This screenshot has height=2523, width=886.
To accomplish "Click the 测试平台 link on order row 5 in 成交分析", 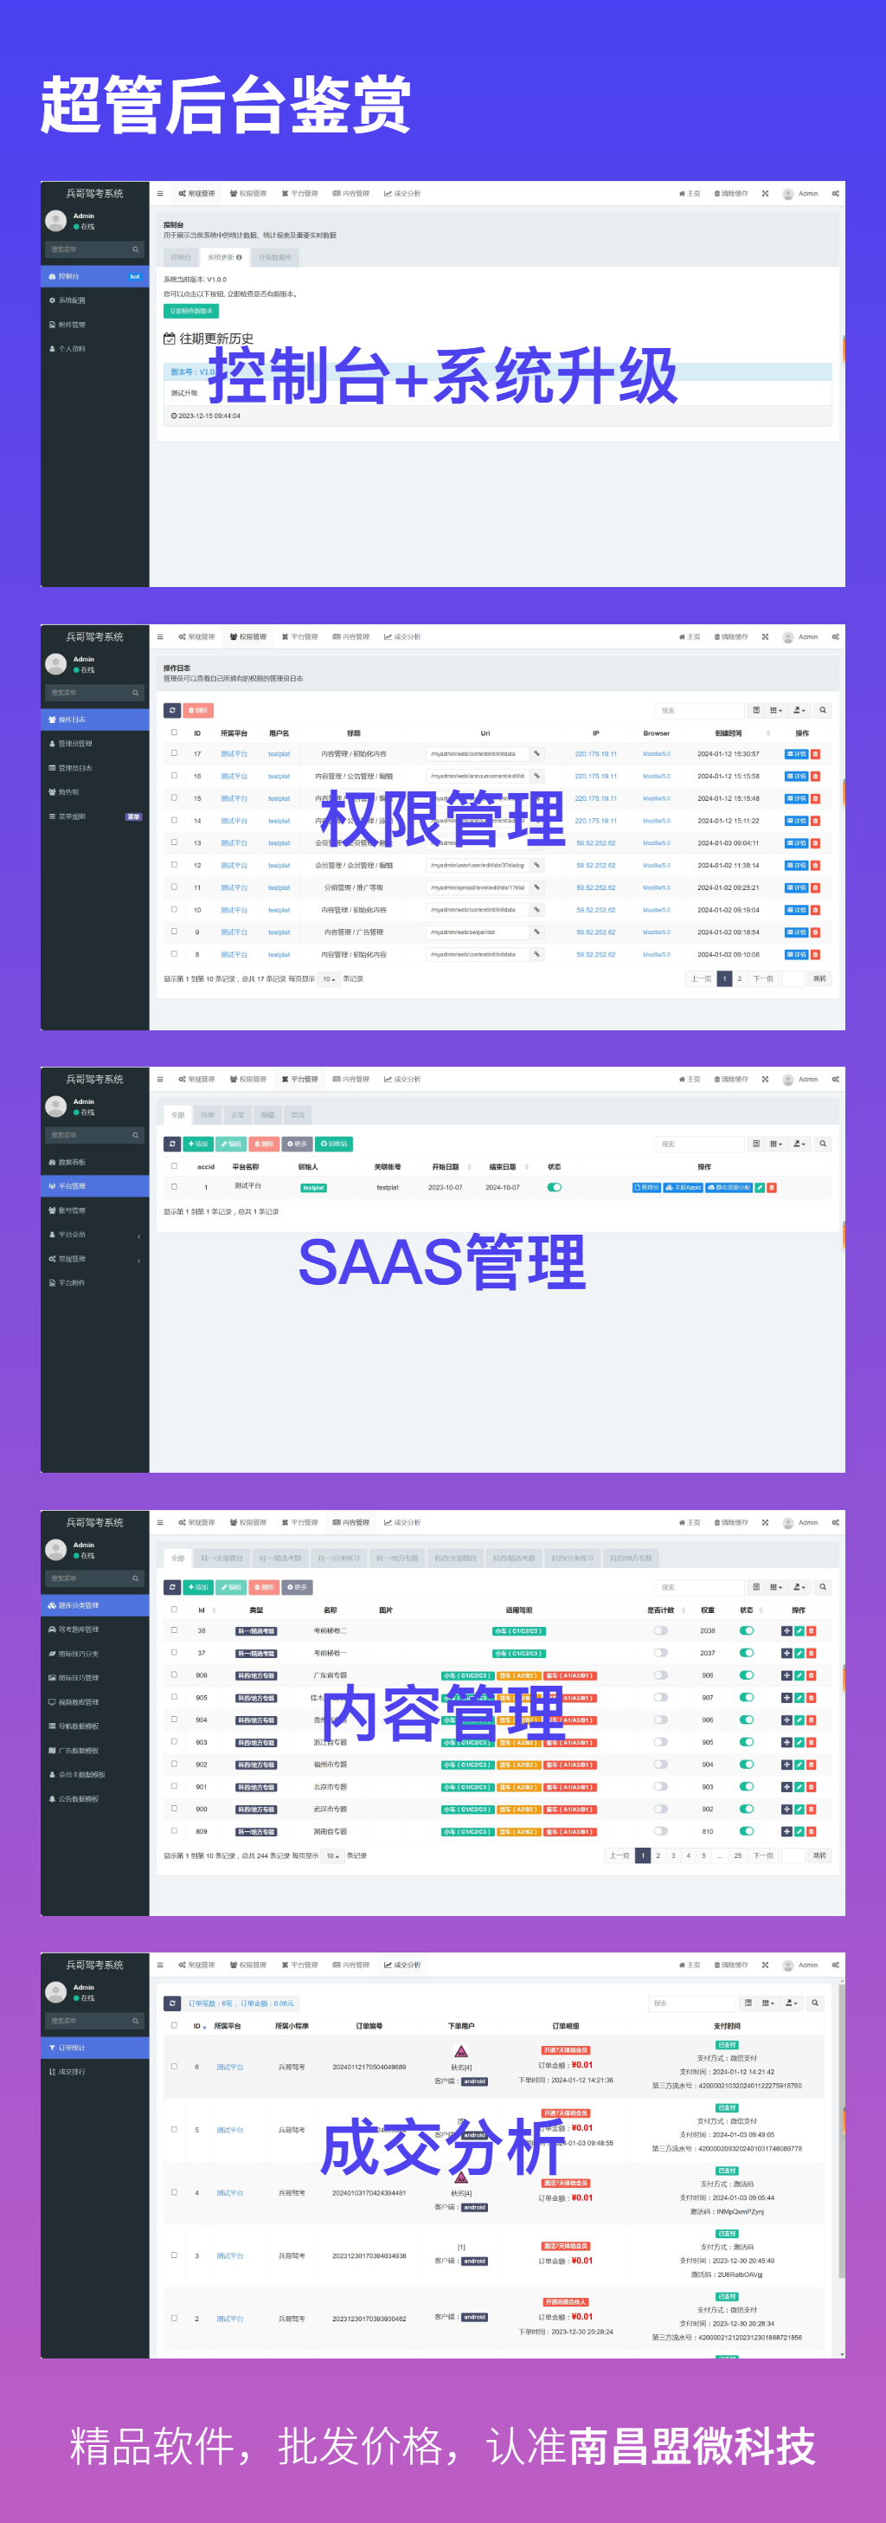I will (x=230, y=2130).
